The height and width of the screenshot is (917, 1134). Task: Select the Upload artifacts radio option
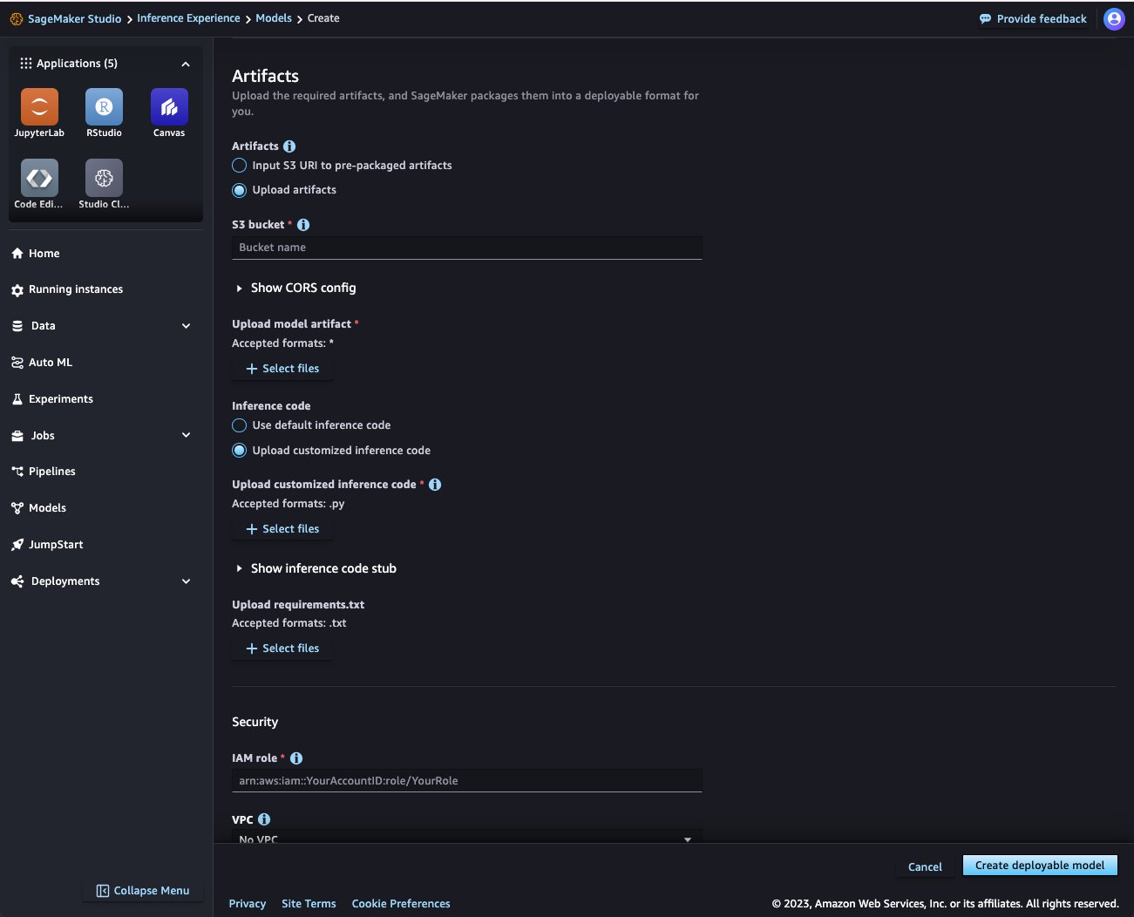[x=240, y=190]
